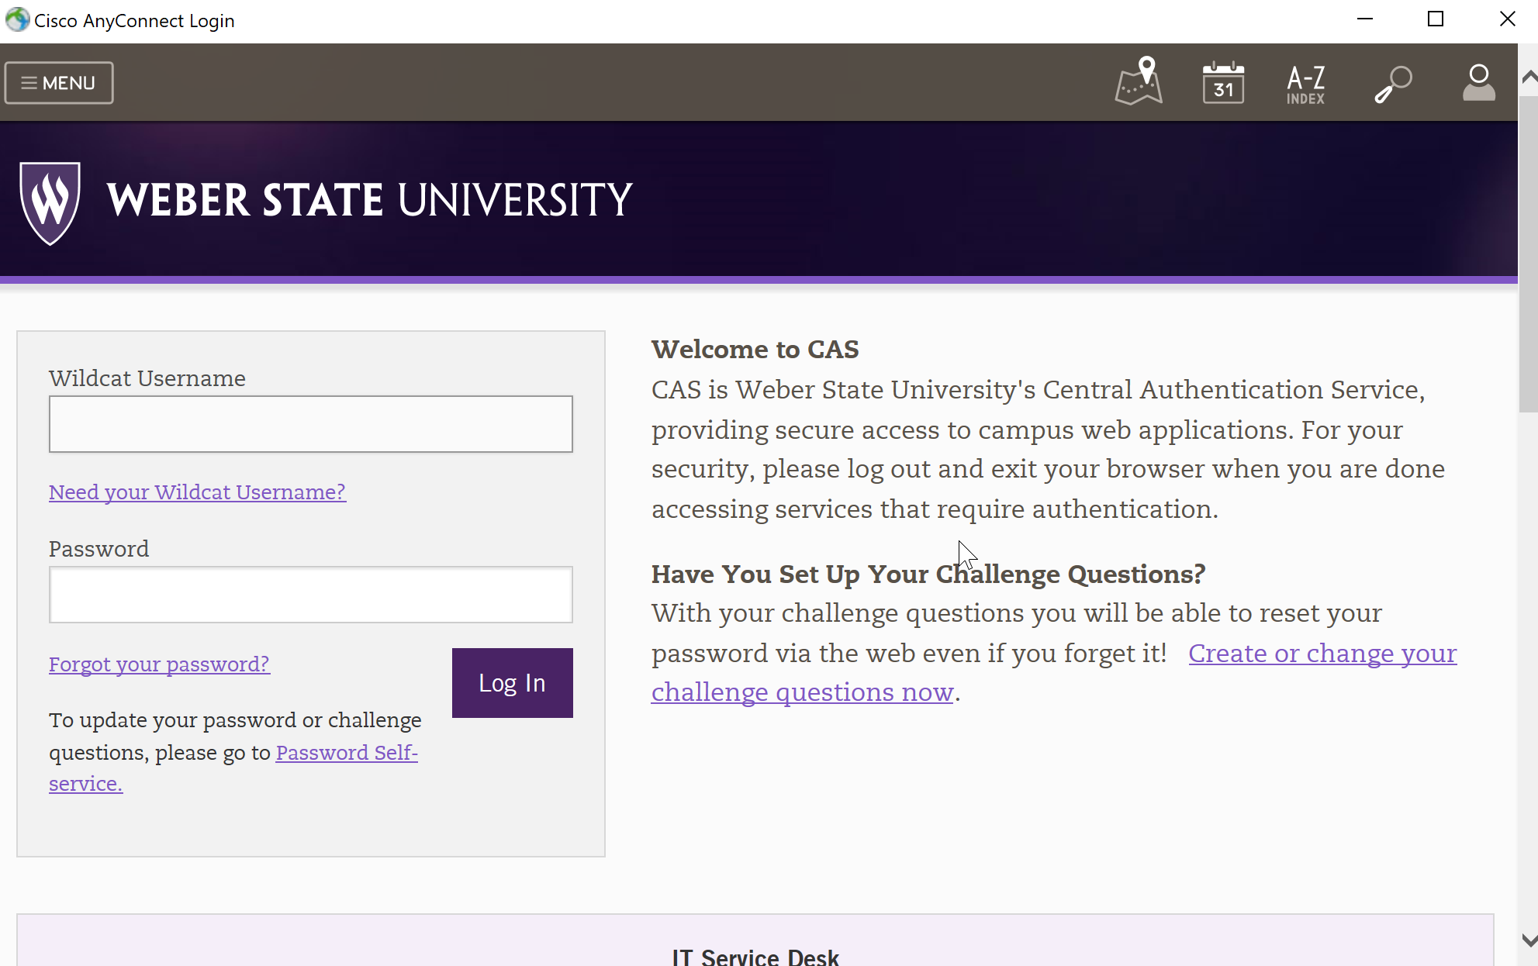Focus the Wildcat Username field
The image size is (1538, 966).
click(x=310, y=424)
